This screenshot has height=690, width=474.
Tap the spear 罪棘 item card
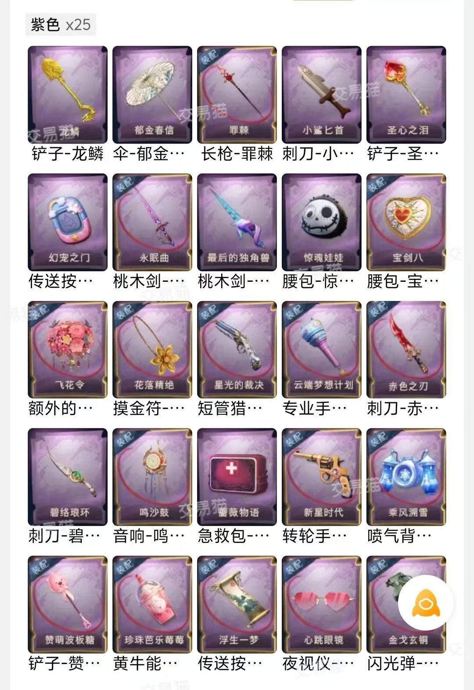click(x=237, y=95)
